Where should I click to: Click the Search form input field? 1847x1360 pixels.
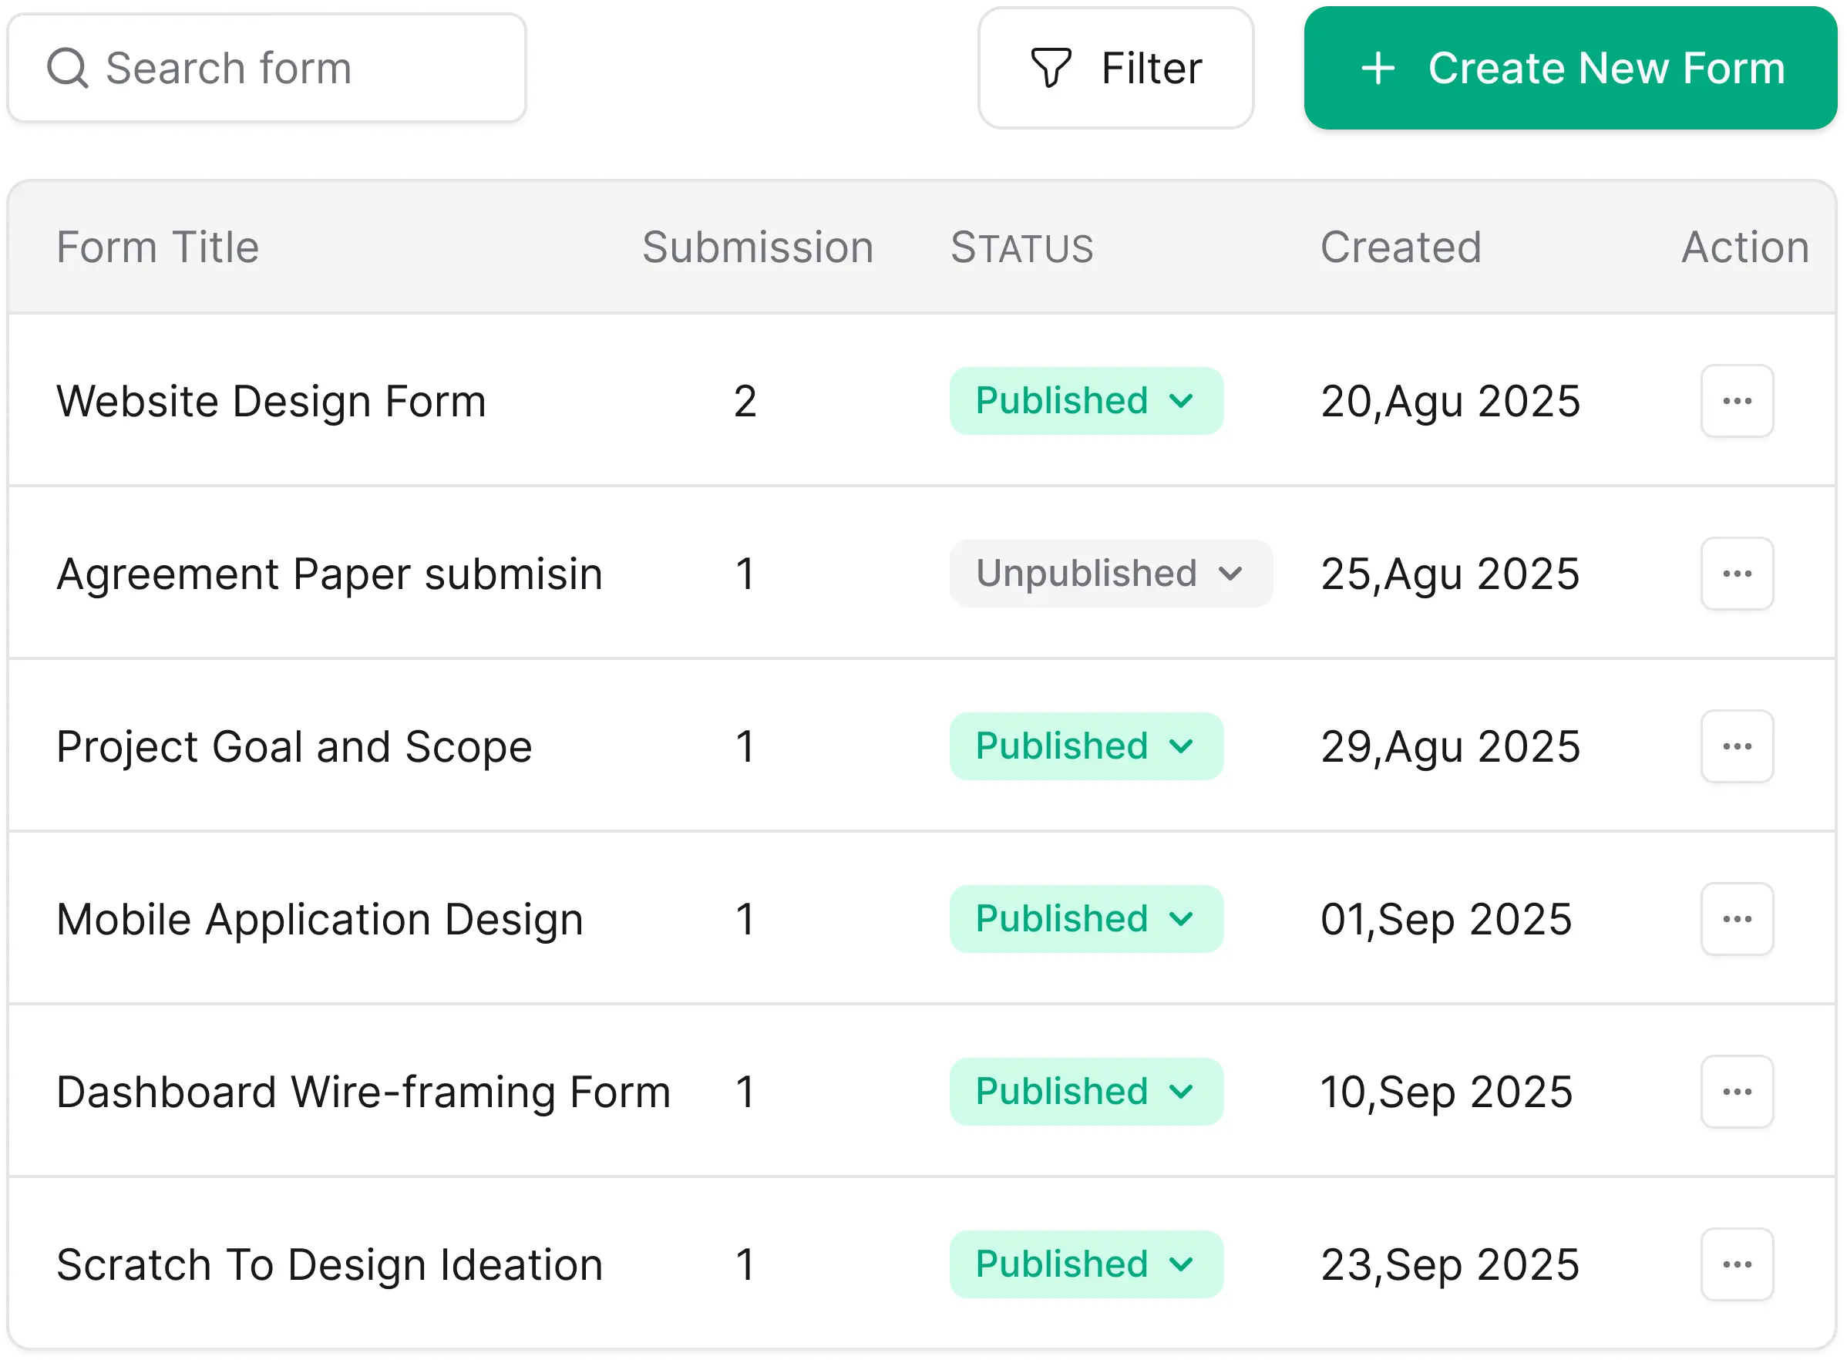click(271, 69)
